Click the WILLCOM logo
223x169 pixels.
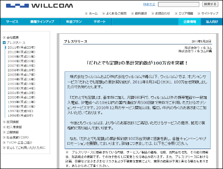point(39,6)
